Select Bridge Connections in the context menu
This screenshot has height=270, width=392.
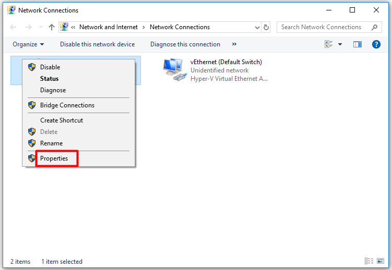79,105
